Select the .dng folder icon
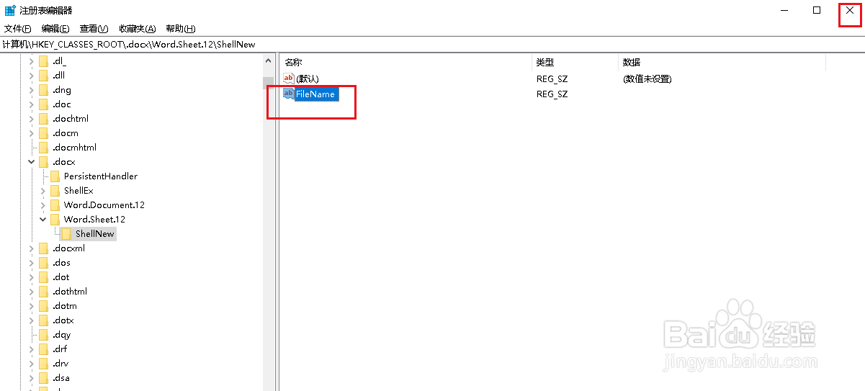The width and height of the screenshot is (865, 391). 43,90
